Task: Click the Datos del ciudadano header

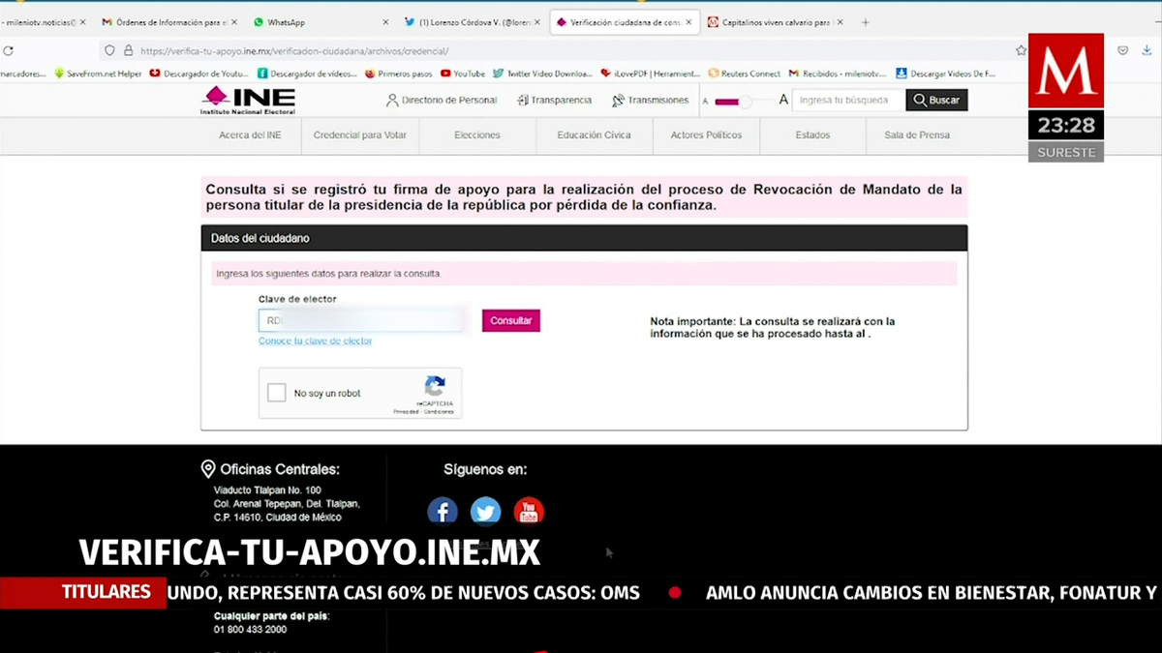Action: point(584,238)
